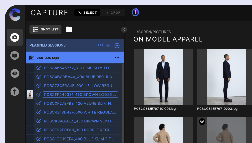Open the folder icon beside Shot List
Viewport: 252px width, 143px height.
69,30
